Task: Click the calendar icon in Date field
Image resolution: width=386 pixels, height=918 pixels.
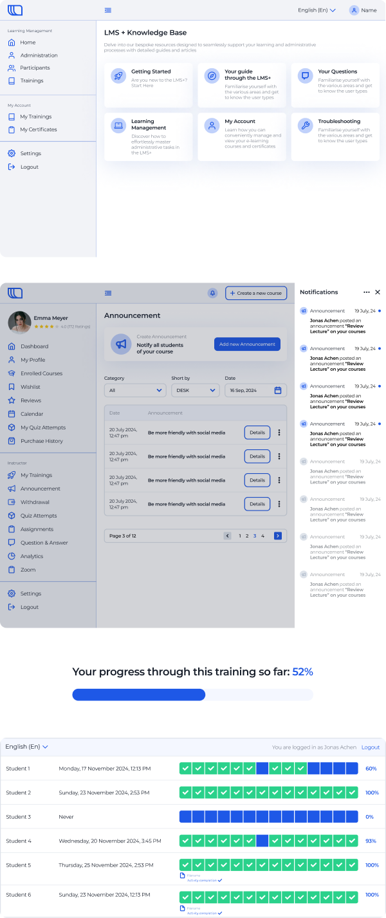Action: click(x=278, y=390)
